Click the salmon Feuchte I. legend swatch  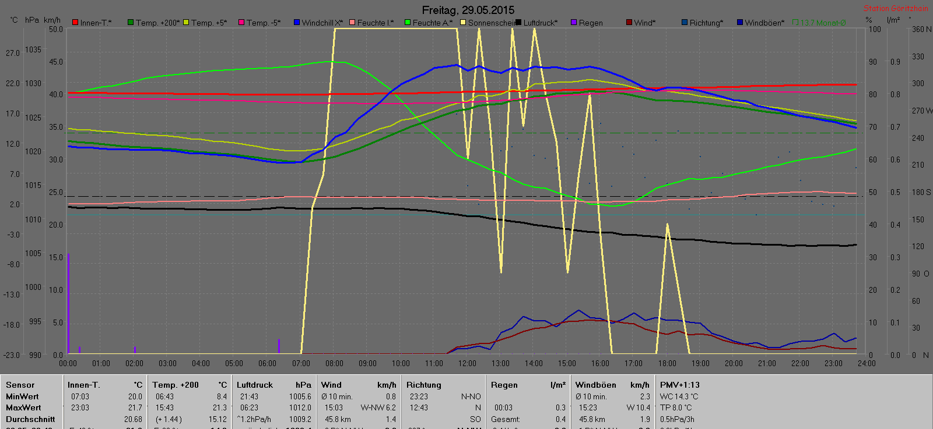point(352,23)
